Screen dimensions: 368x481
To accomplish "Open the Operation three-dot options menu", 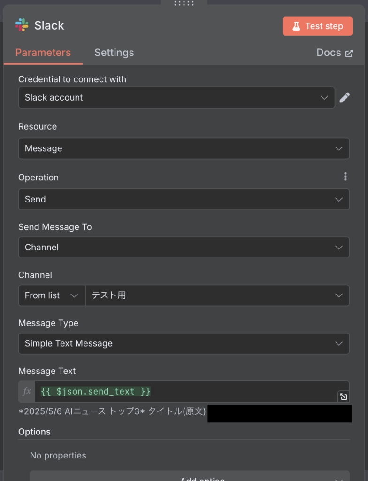I will pos(345,177).
